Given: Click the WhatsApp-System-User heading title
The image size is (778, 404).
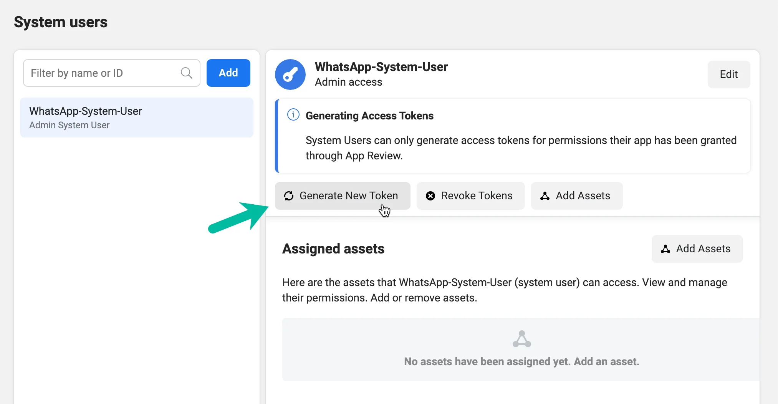Looking at the screenshot, I should (381, 67).
